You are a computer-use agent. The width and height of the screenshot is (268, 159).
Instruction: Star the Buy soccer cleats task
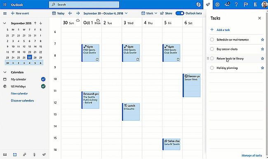[x=262, y=49]
